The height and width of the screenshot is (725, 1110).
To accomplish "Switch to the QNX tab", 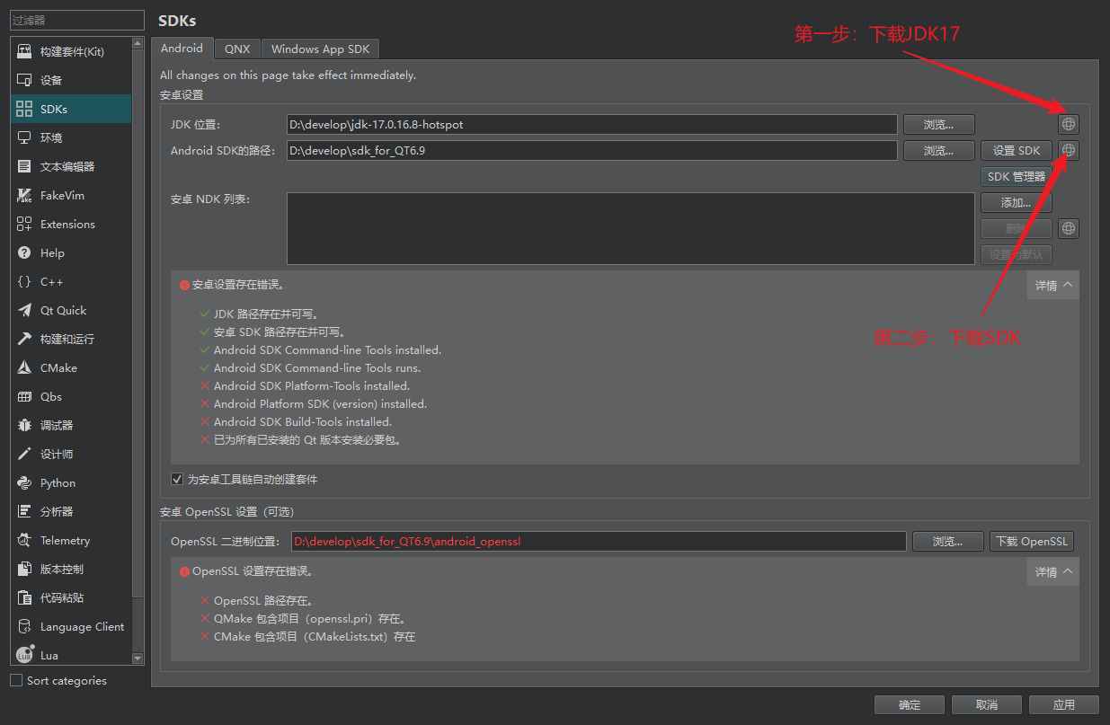I will click(237, 49).
